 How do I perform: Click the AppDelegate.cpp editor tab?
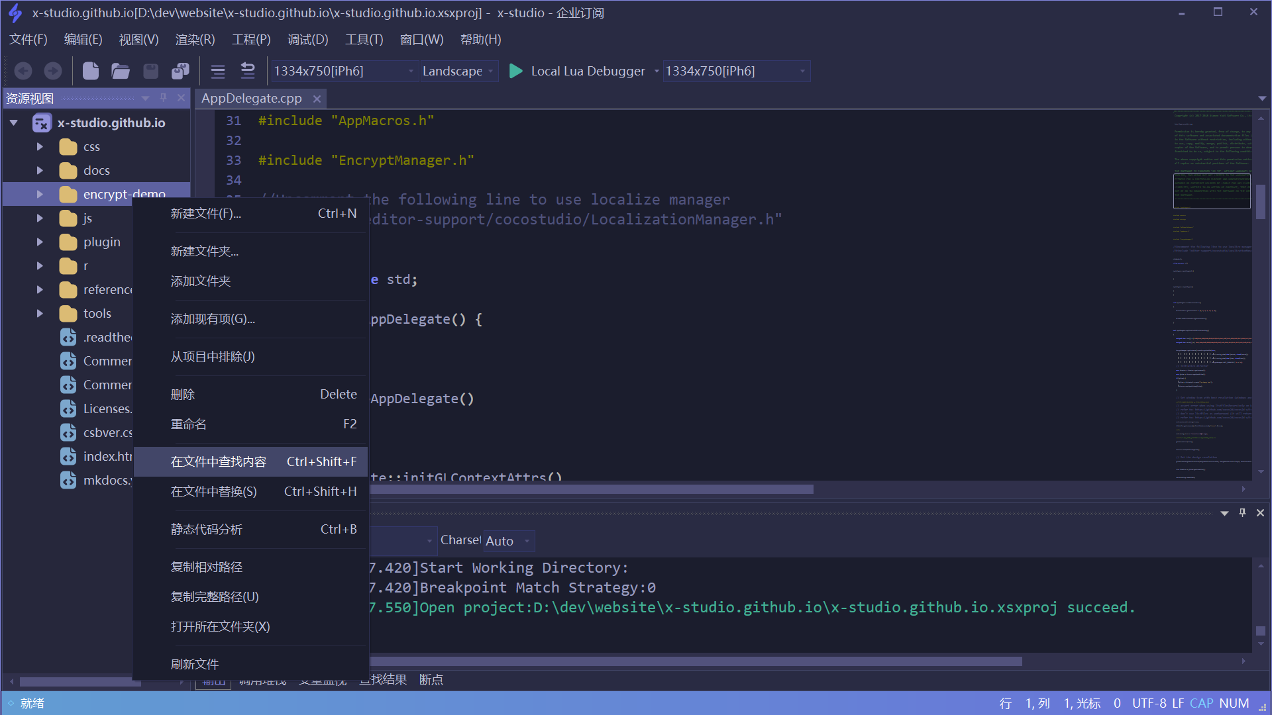[252, 97]
